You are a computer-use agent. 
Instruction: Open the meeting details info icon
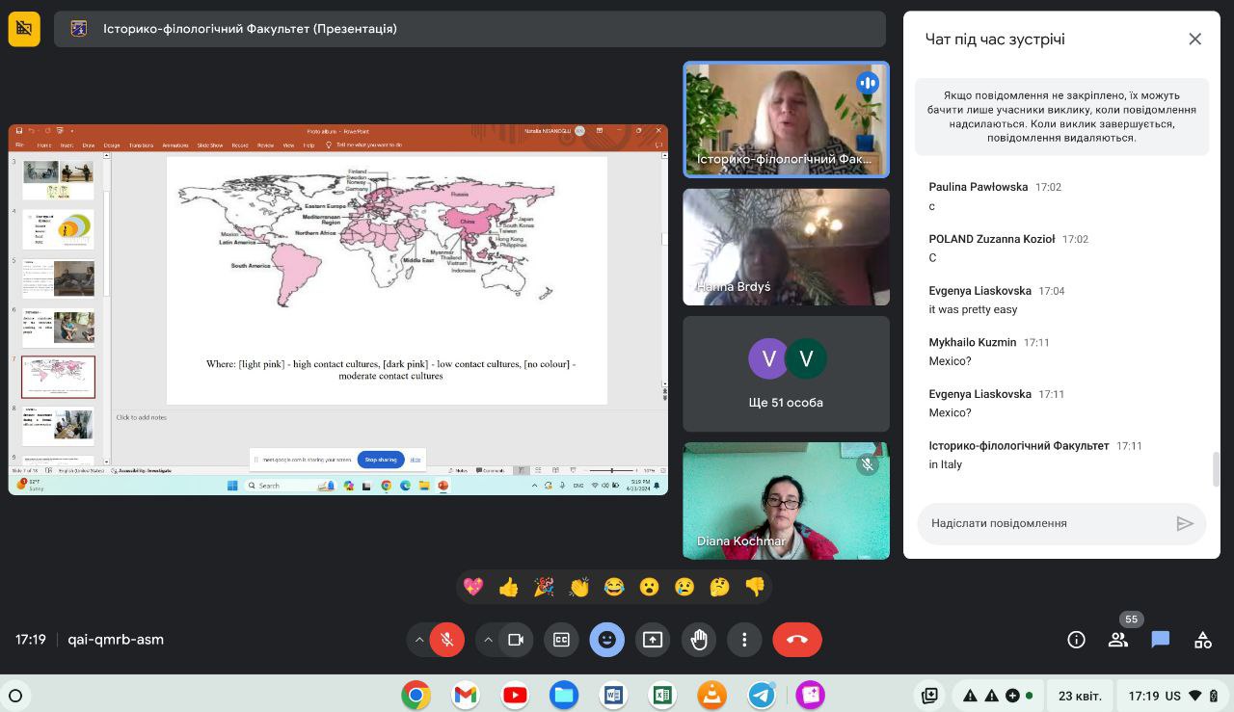[x=1076, y=640]
